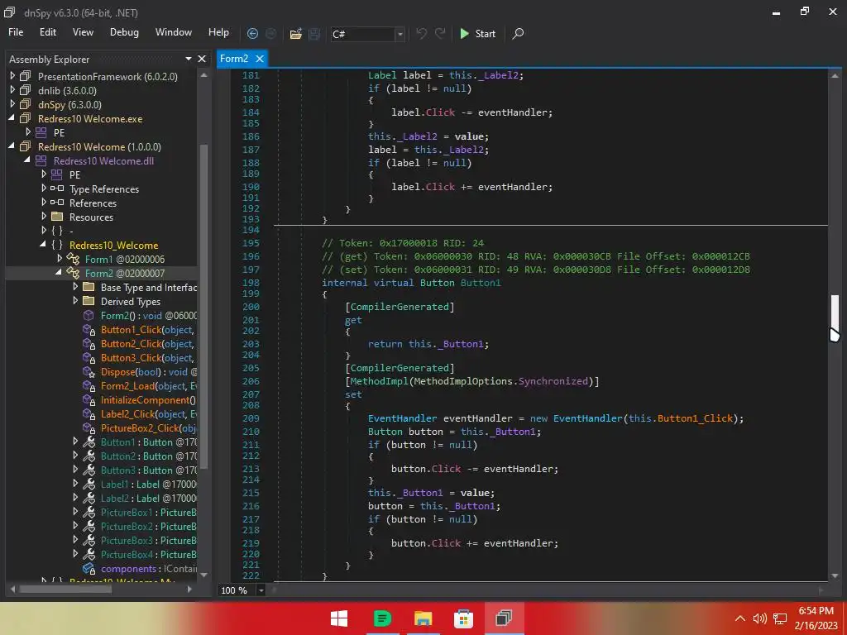Image resolution: width=847 pixels, height=635 pixels.
Task: Open the View menu
Action: pos(83,32)
